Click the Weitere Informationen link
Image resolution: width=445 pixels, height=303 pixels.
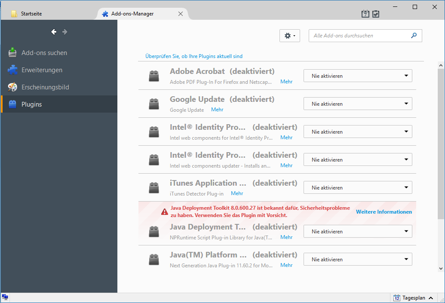[384, 212]
